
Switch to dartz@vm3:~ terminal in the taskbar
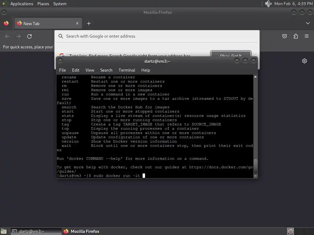[x=36, y=231]
